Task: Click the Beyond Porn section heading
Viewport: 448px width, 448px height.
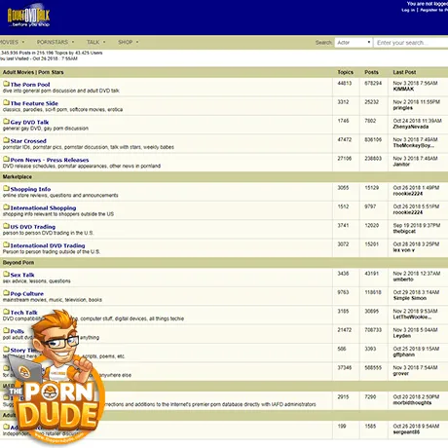Action: [19, 263]
